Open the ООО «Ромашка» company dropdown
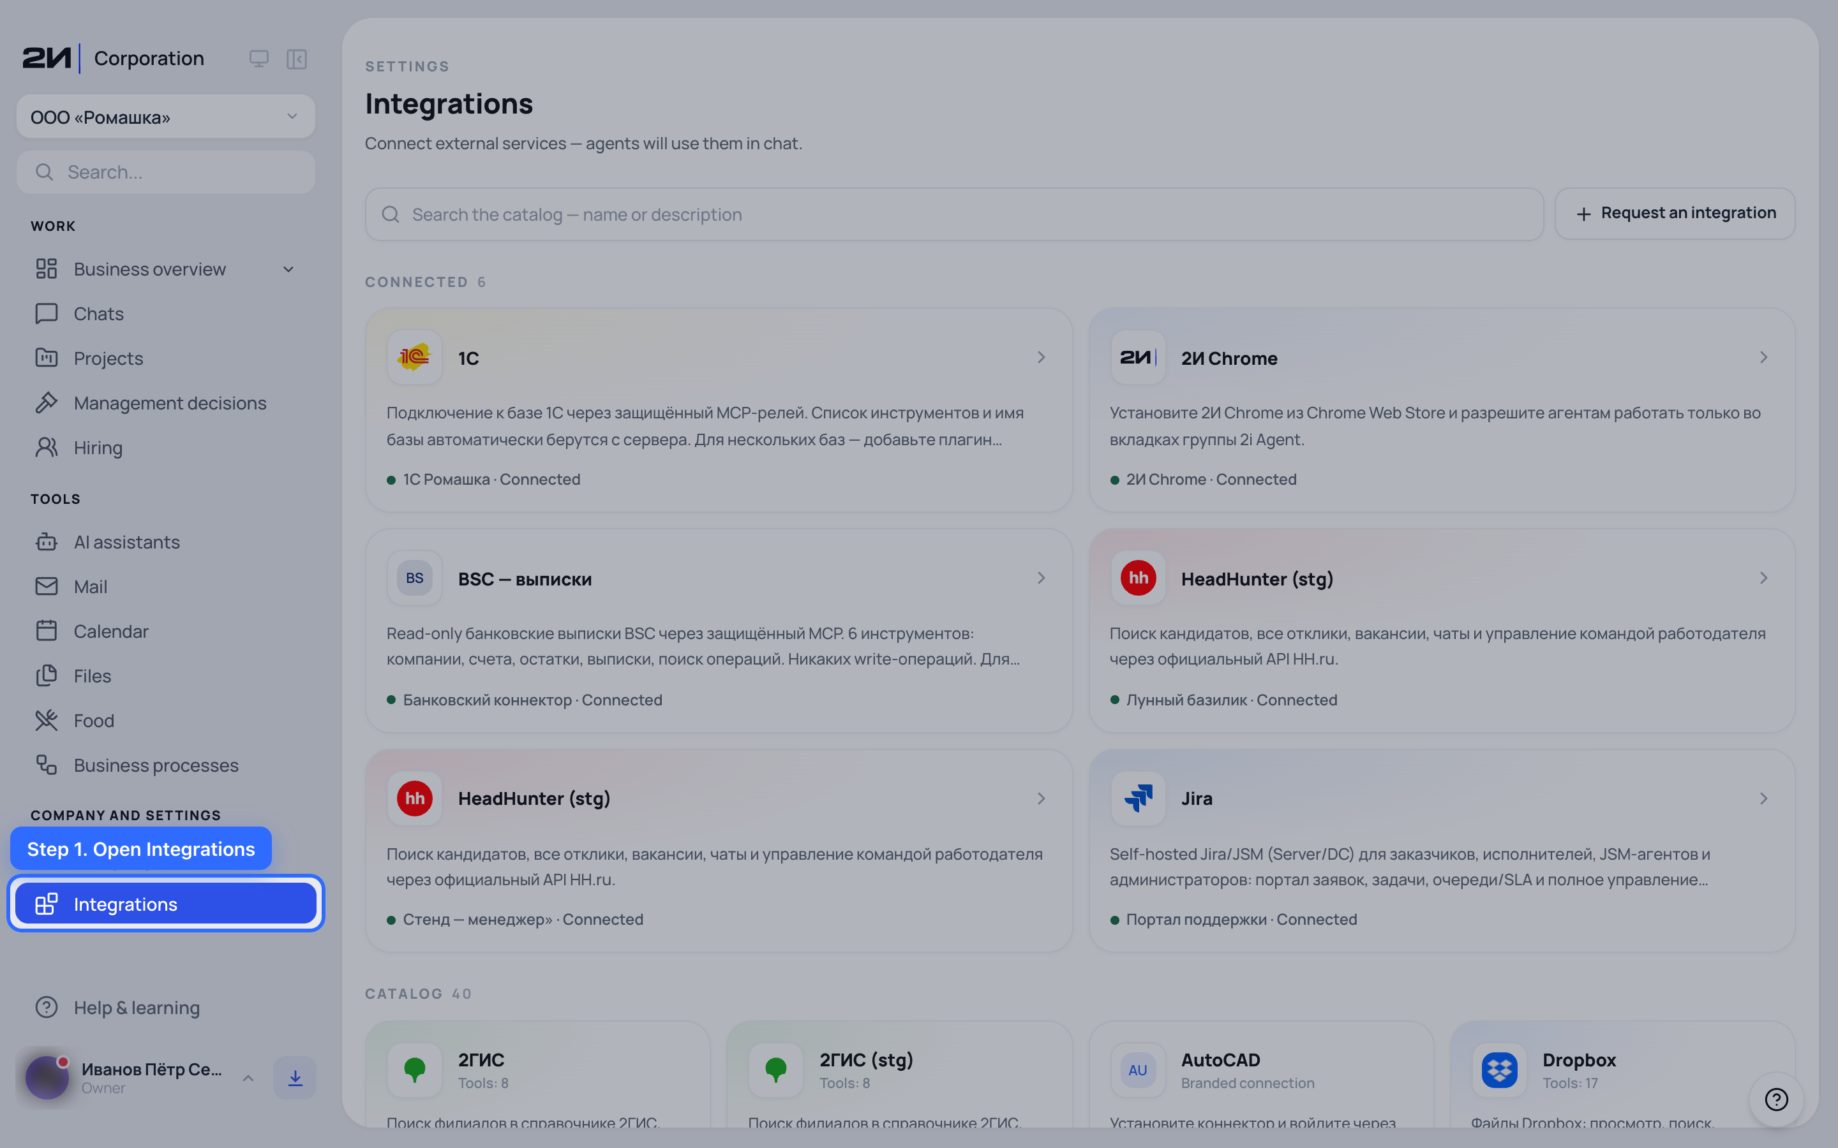1838x1148 pixels. 165,117
